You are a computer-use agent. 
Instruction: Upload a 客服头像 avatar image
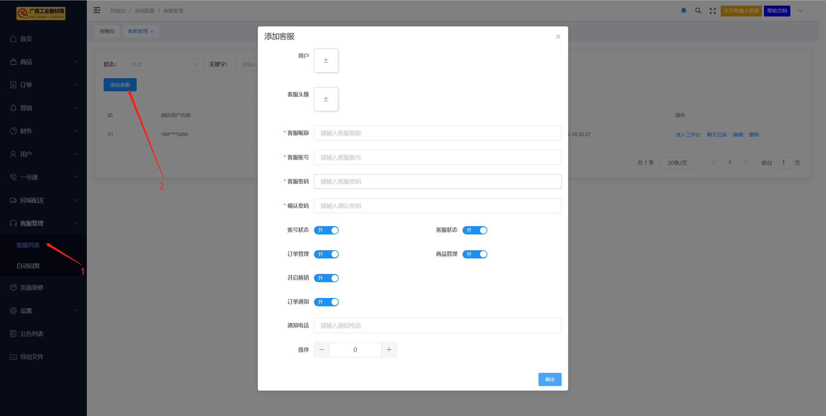[x=326, y=99]
